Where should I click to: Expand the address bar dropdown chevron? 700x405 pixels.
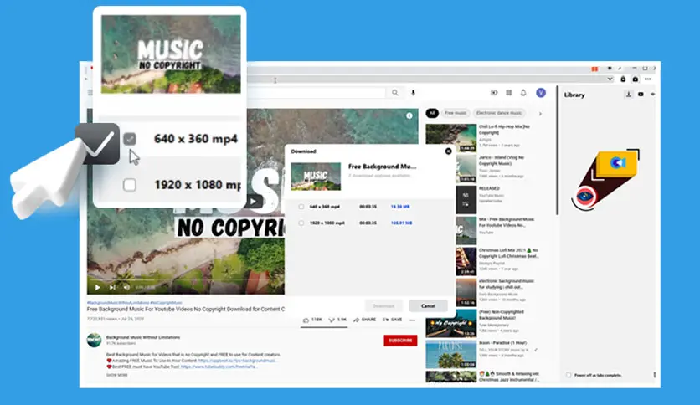(610, 79)
